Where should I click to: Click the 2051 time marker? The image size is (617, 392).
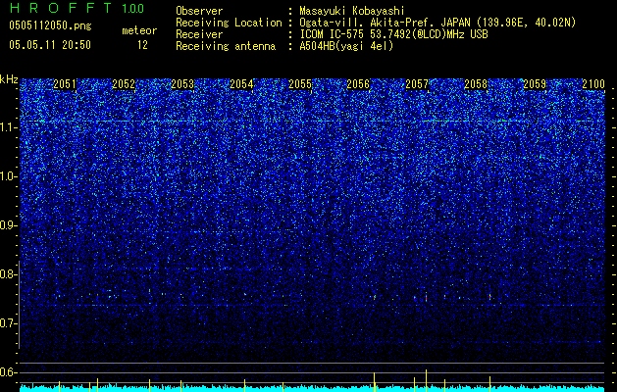click(x=65, y=84)
